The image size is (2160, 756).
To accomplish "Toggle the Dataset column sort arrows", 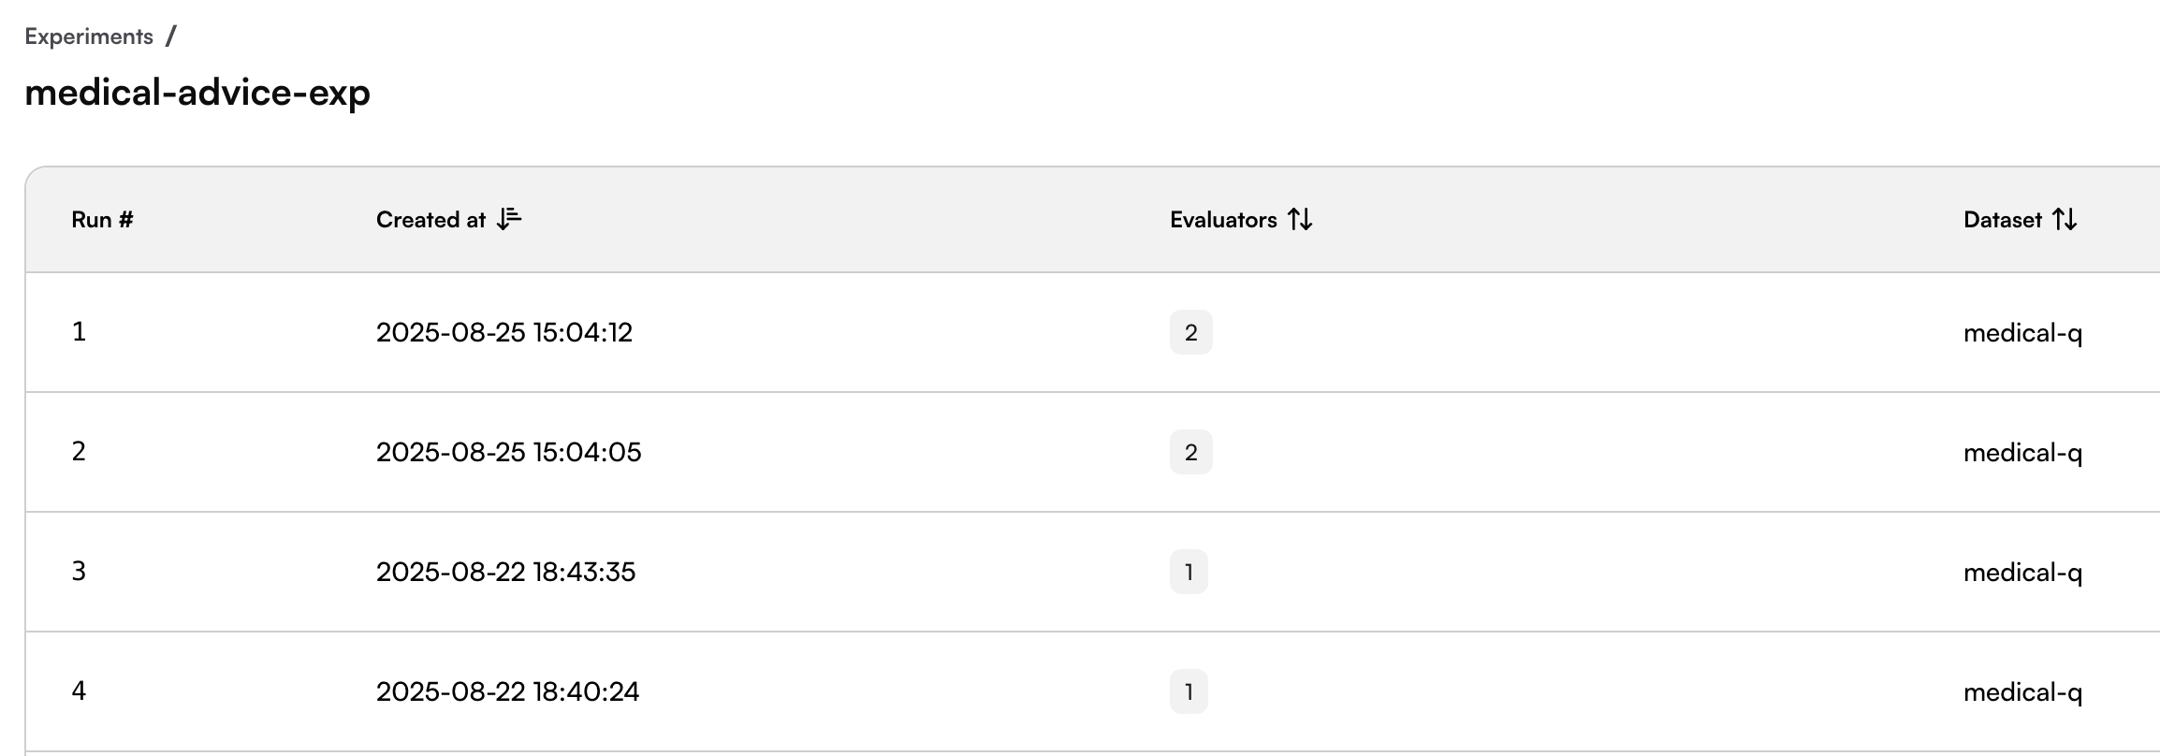I will (2065, 219).
